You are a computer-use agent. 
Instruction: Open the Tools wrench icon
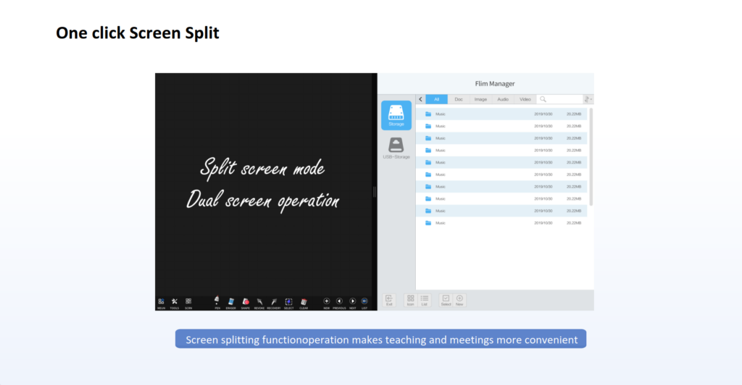[175, 301]
